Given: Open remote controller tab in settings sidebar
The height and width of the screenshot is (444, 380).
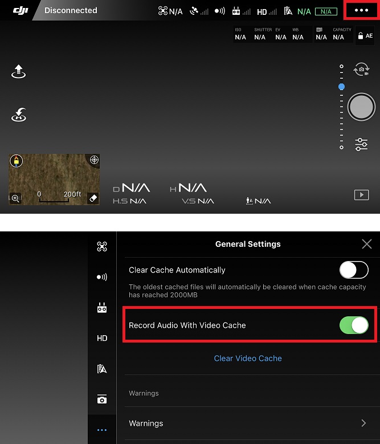Looking at the screenshot, I should pyautogui.click(x=102, y=308).
